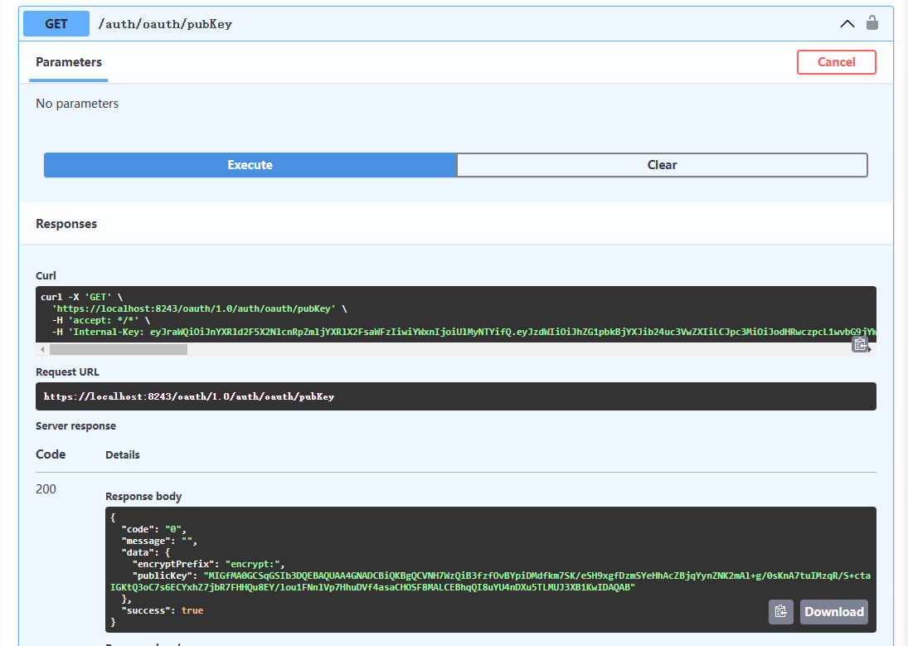This screenshot has height=646, width=908.
Task: Click the publicKey value string
Action: pos(490,581)
